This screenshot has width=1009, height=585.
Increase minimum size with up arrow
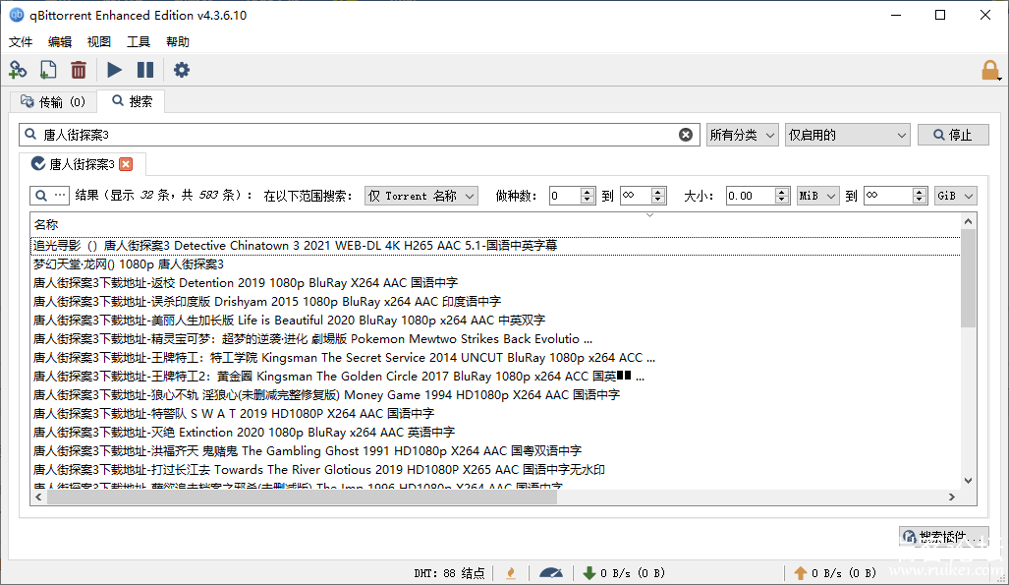pyautogui.click(x=782, y=192)
